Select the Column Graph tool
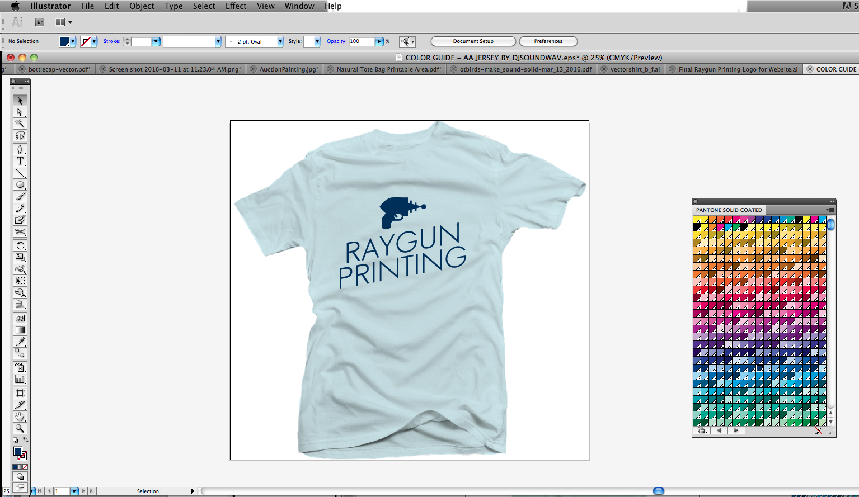Image resolution: width=859 pixels, height=497 pixels. pyautogui.click(x=20, y=379)
